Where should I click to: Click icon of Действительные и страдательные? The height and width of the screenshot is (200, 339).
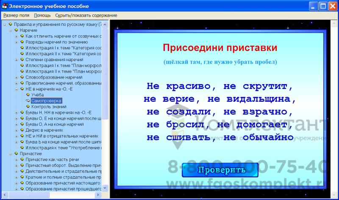pos(22,171)
